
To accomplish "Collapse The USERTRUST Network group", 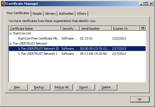I will 10,43.
